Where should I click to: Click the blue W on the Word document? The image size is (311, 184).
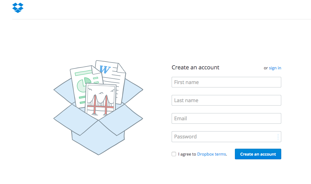pos(105,69)
